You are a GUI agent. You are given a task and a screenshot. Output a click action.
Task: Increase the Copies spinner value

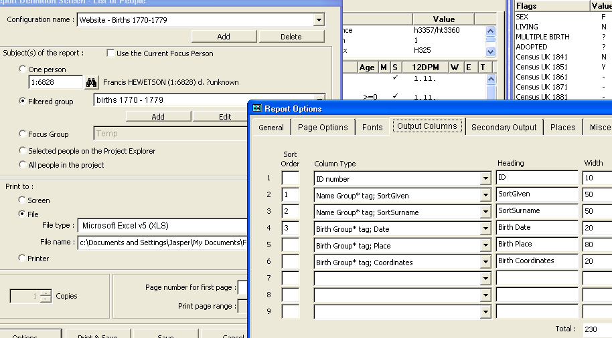click(46, 293)
